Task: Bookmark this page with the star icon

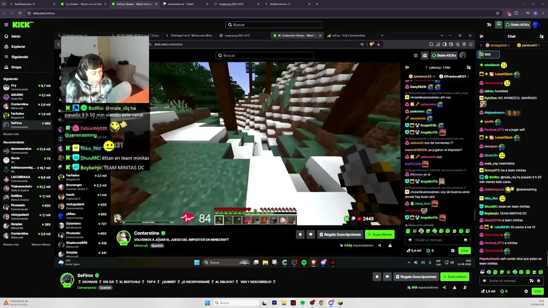Action: tap(497, 13)
